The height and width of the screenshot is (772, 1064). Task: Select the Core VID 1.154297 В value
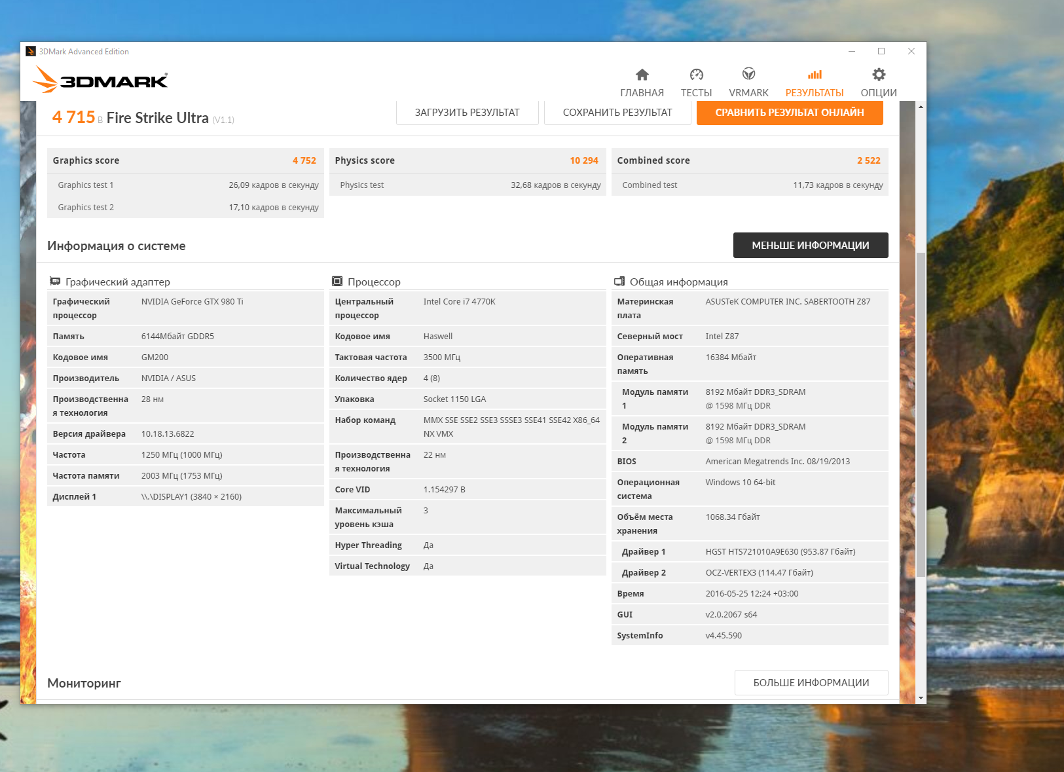(x=445, y=490)
